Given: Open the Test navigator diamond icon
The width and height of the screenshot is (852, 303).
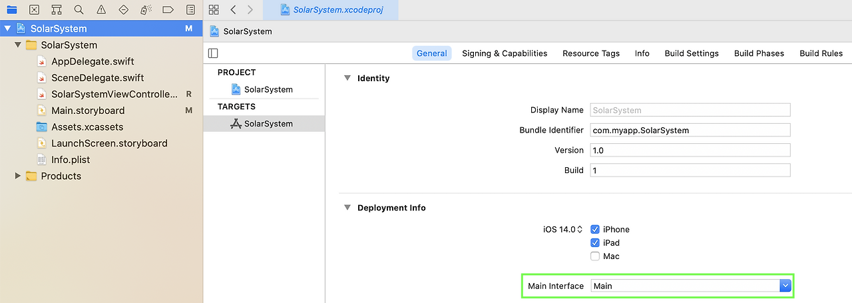Looking at the screenshot, I should [x=124, y=10].
